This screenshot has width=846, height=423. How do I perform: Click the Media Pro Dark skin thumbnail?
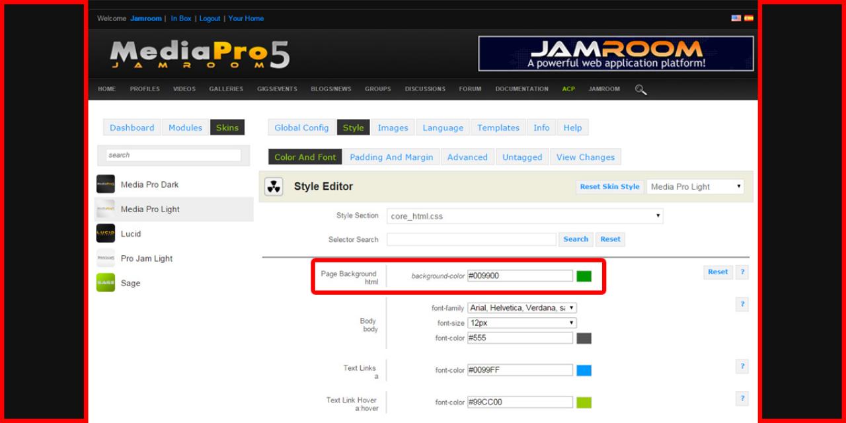coord(106,184)
